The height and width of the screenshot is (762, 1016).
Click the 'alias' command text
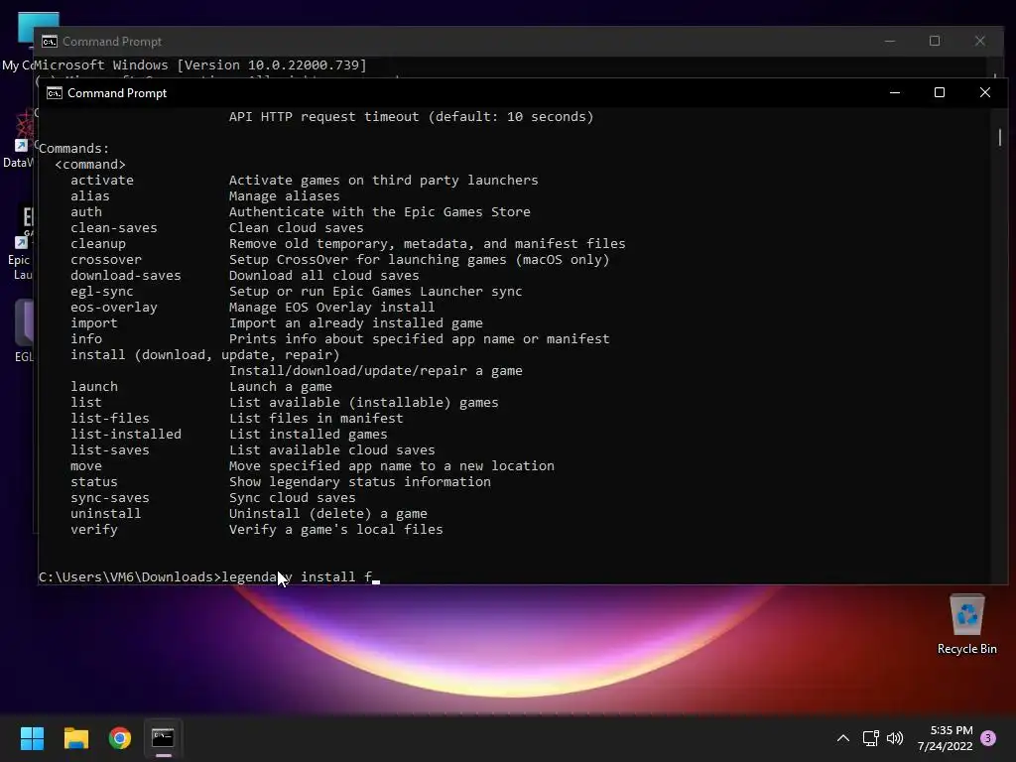(x=90, y=195)
